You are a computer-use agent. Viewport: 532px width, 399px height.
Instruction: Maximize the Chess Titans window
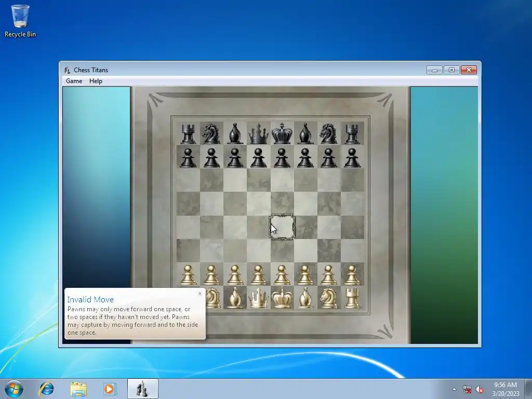451,70
